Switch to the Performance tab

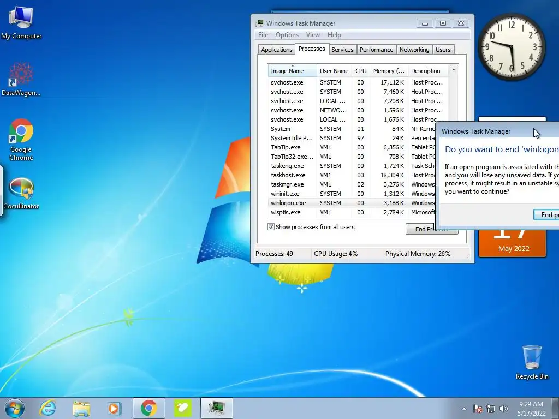(376, 50)
